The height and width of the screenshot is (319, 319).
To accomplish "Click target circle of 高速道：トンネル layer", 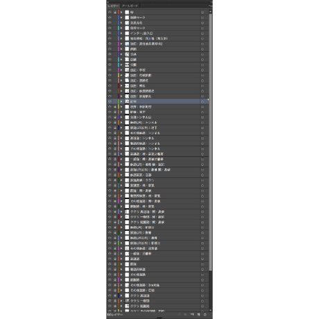I will click(202, 138).
